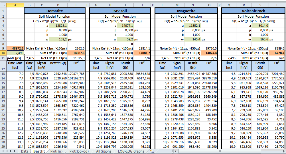The height and width of the screenshot is (154, 286).
Task: Click previous sheet navigation arrow
Action: point(7,151)
